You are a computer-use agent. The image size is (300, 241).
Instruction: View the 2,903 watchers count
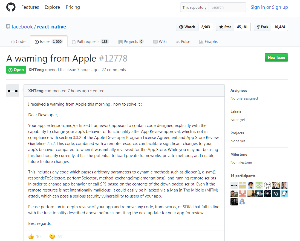point(206,27)
